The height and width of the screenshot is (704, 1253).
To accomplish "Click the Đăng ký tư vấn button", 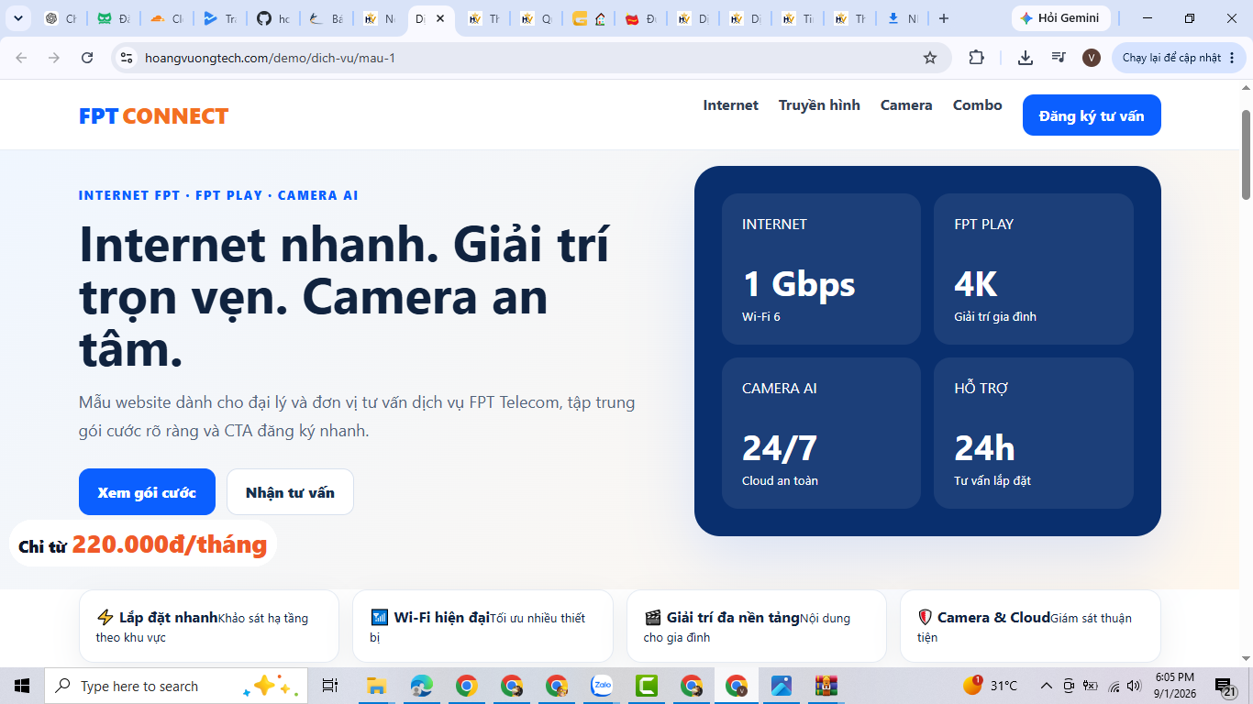I will 1092,115.
